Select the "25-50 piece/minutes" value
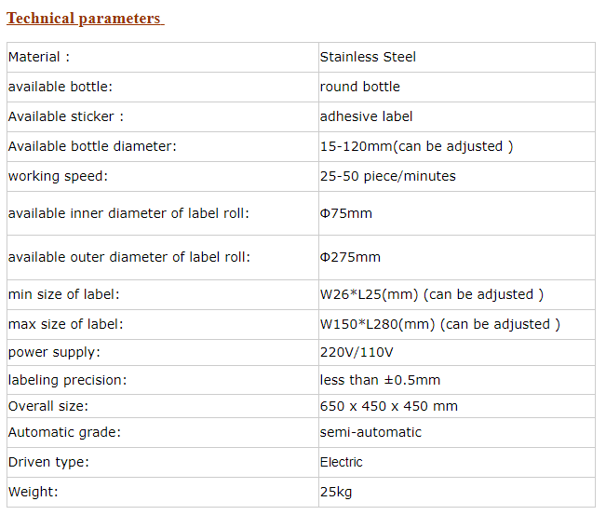This screenshot has height=515, width=606. click(387, 176)
